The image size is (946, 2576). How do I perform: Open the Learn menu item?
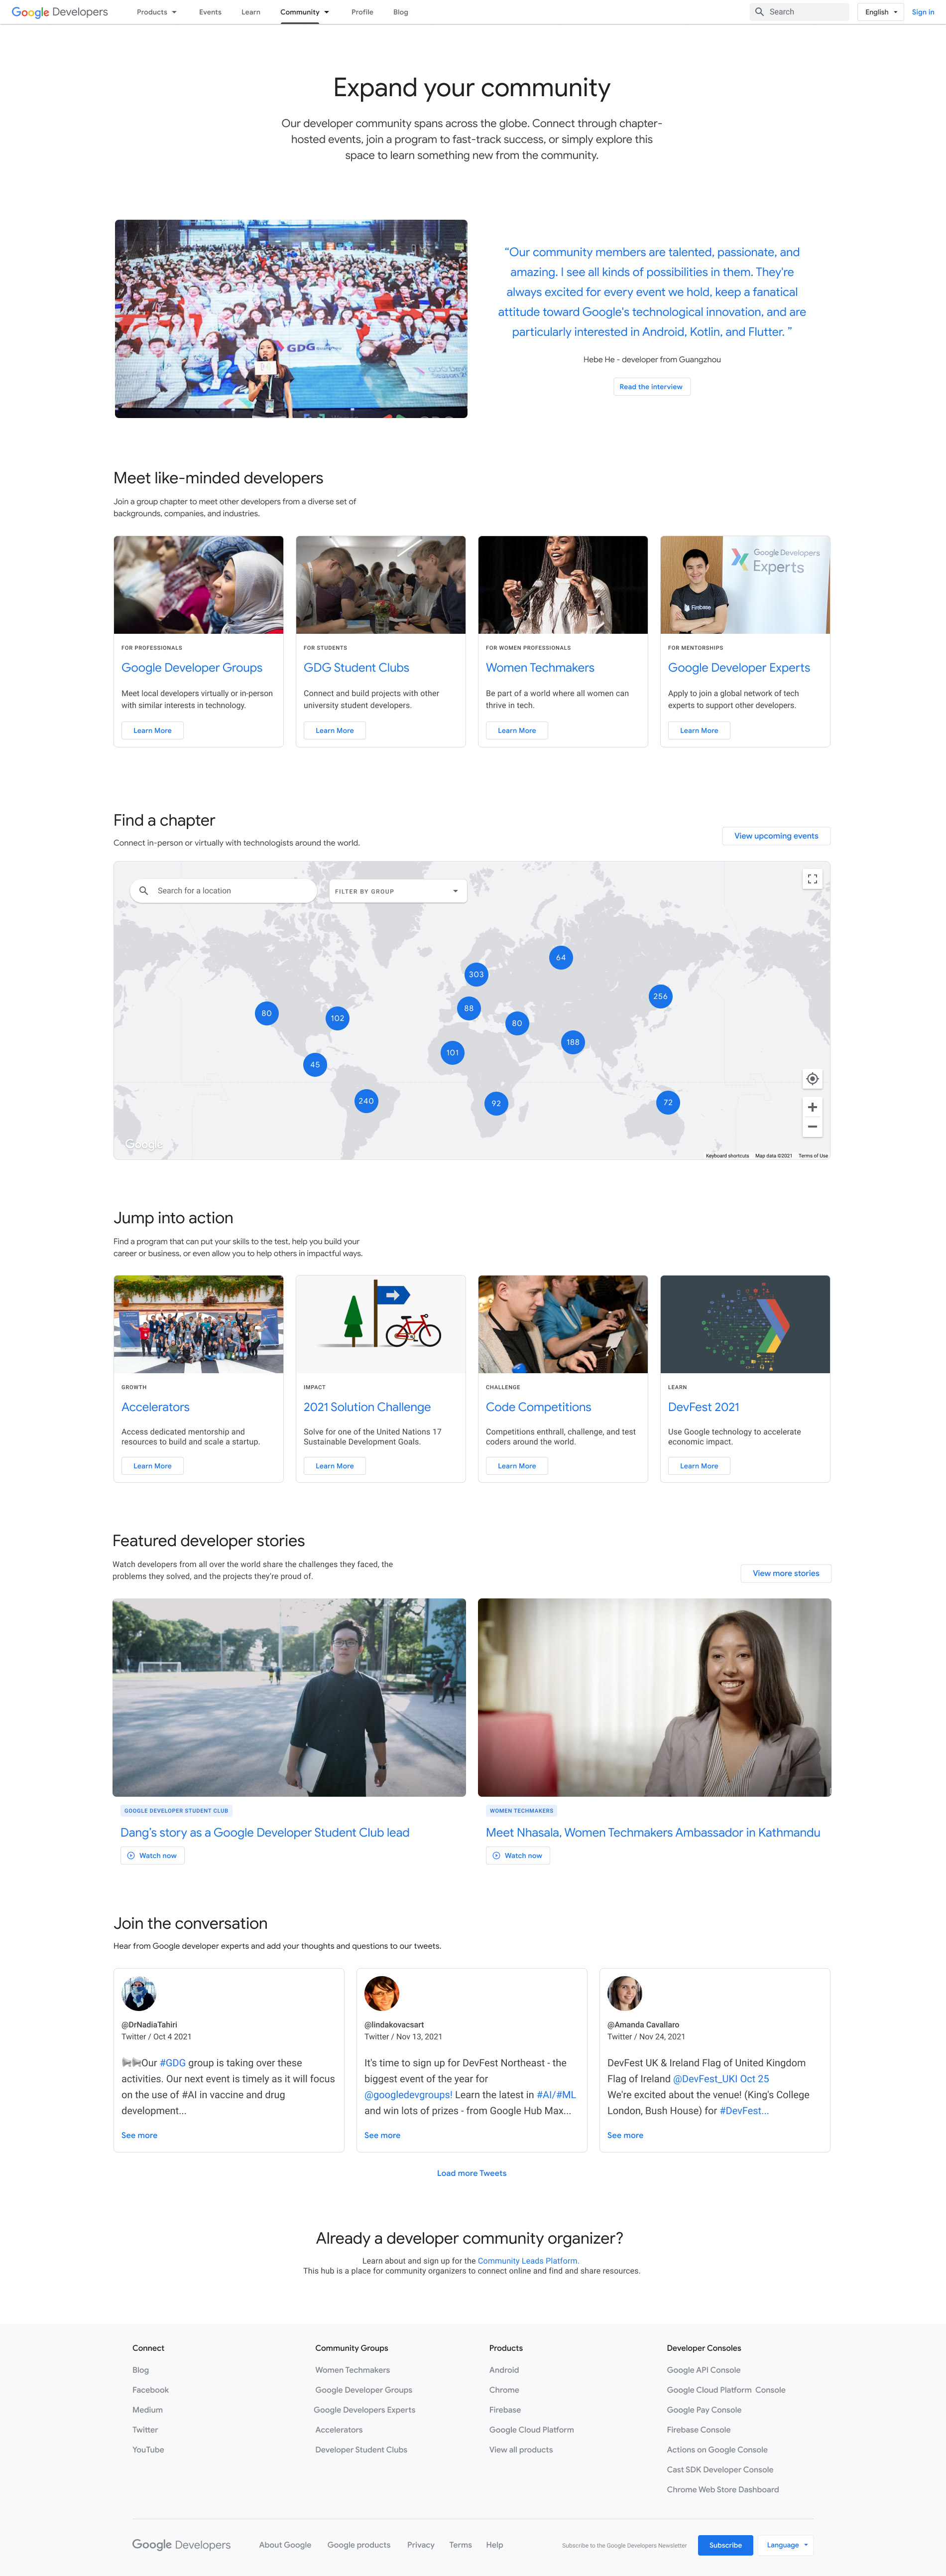251,12
